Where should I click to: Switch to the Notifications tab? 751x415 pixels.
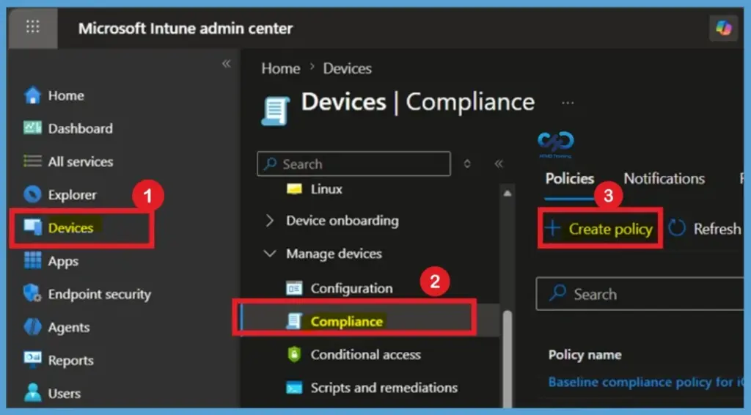tap(664, 179)
